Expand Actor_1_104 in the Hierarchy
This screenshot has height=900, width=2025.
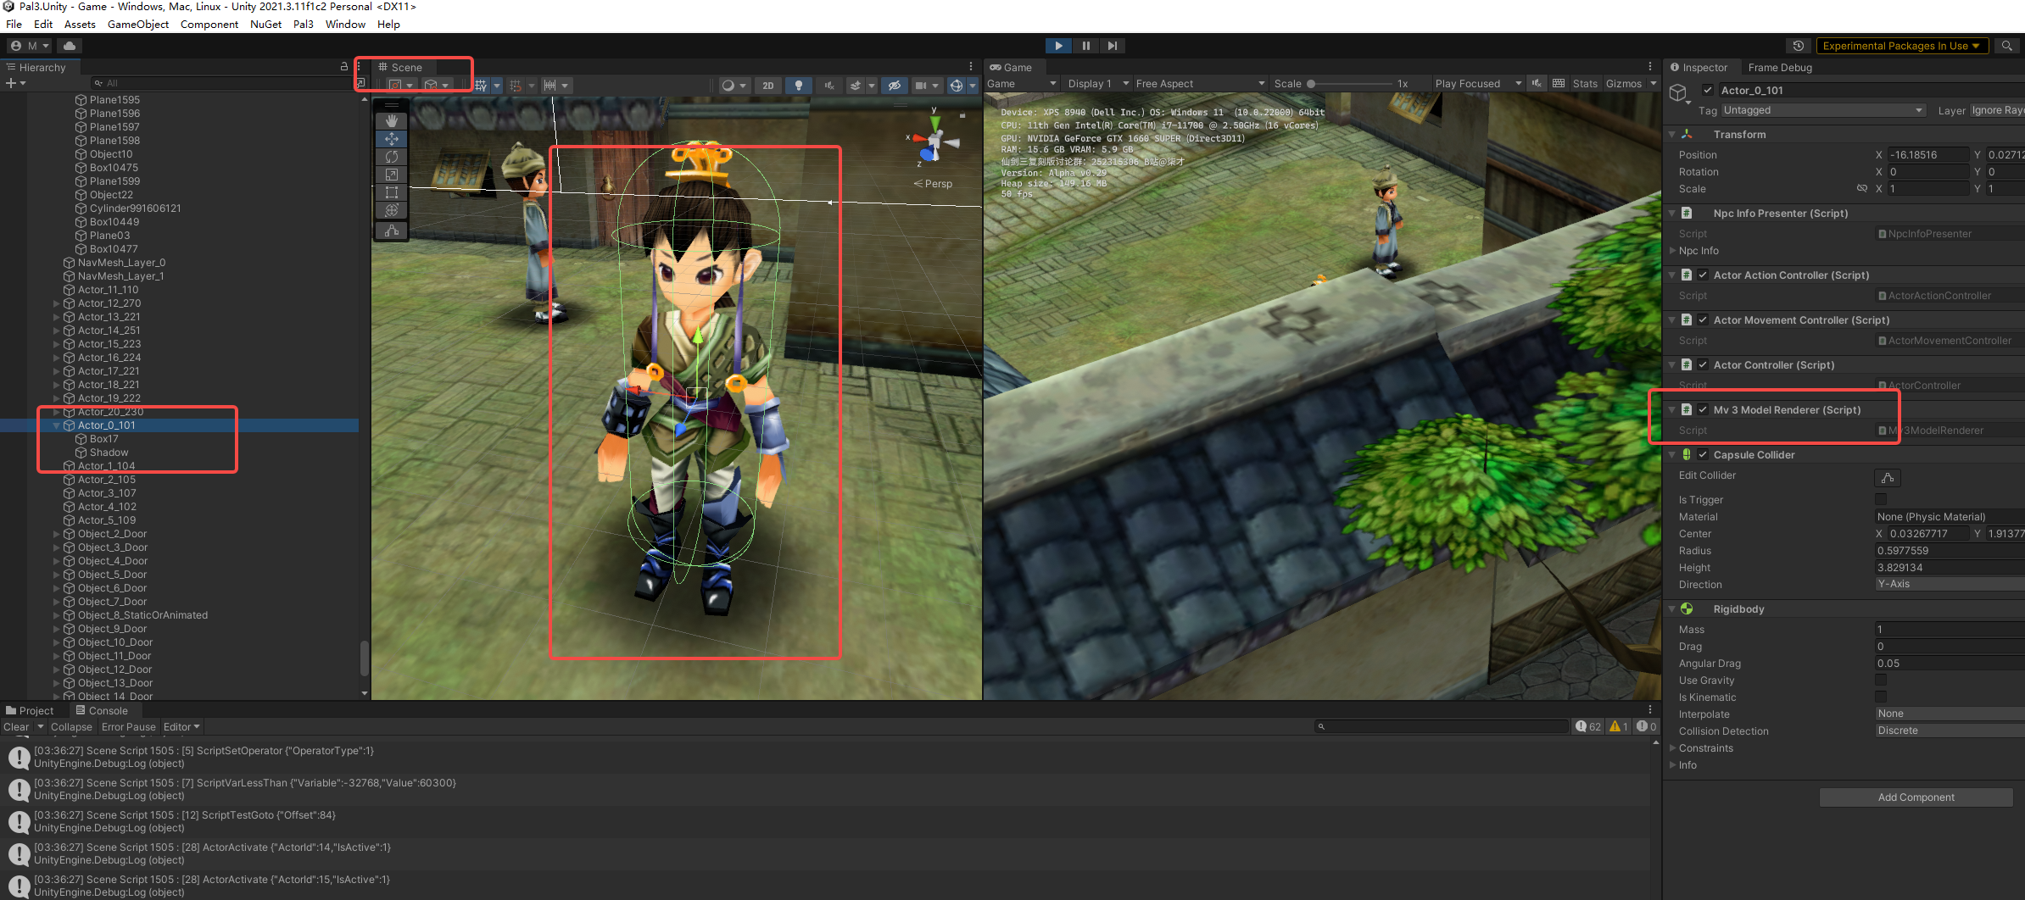pyautogui.click(x=56, y=465)
